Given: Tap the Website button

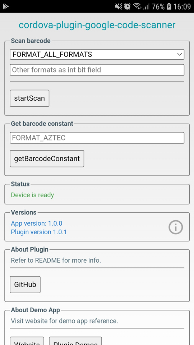Looking at the screenshot, I should tap(27, 342).
